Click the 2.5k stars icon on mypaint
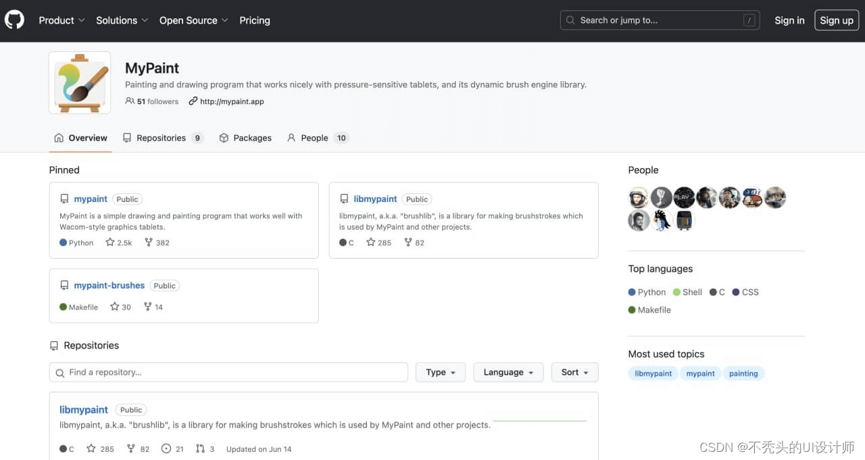The image size is (865, 460). [110, 242]
